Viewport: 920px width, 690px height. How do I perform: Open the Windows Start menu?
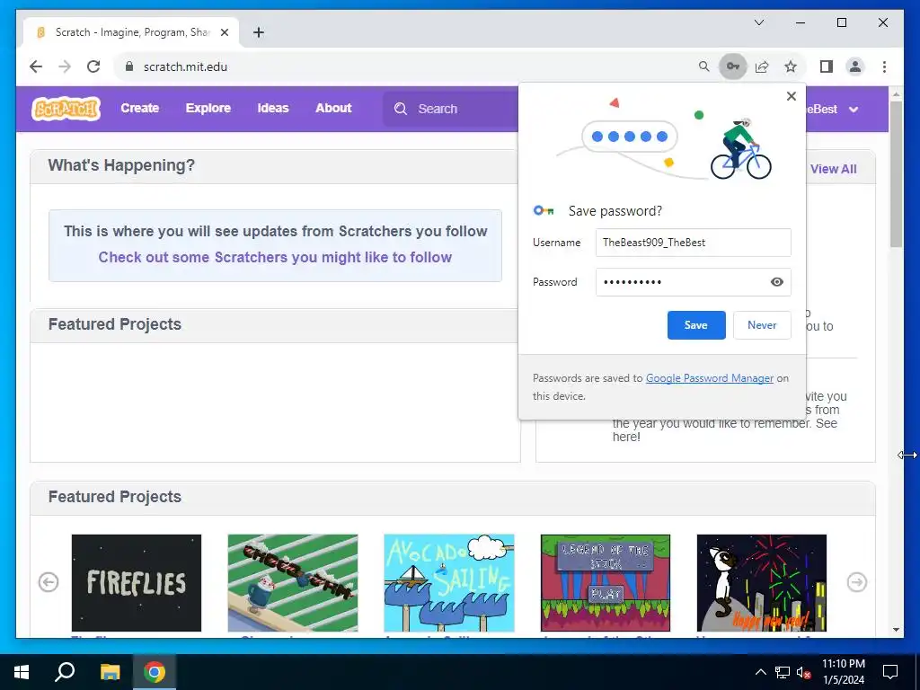tap(22, 672)
